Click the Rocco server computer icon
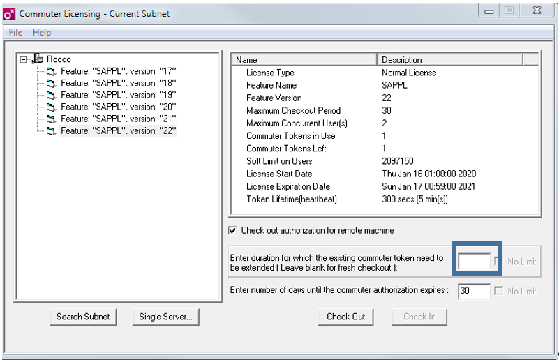Screen dimensions: 559x362 (x=38, y=59)
